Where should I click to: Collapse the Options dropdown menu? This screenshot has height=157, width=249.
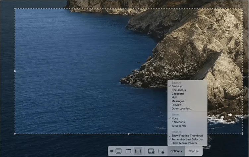point(176,151)
